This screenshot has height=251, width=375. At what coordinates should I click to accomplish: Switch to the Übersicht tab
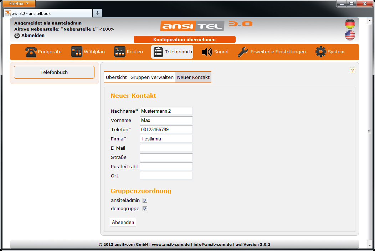click(x=116, y=77)
